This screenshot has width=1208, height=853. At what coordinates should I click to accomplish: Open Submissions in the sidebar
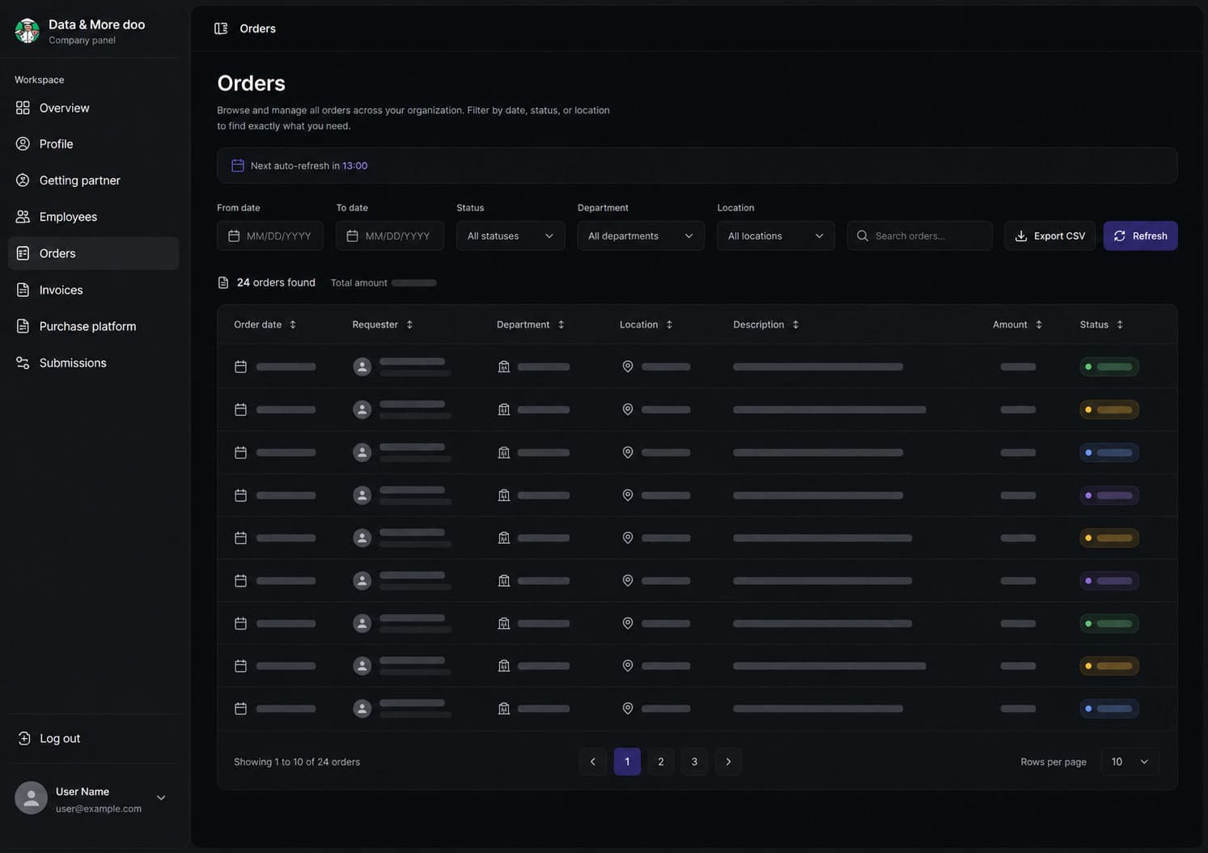94,363
